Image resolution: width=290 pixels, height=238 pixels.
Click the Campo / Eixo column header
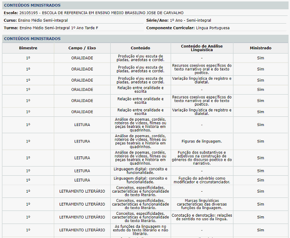point(82,48)
